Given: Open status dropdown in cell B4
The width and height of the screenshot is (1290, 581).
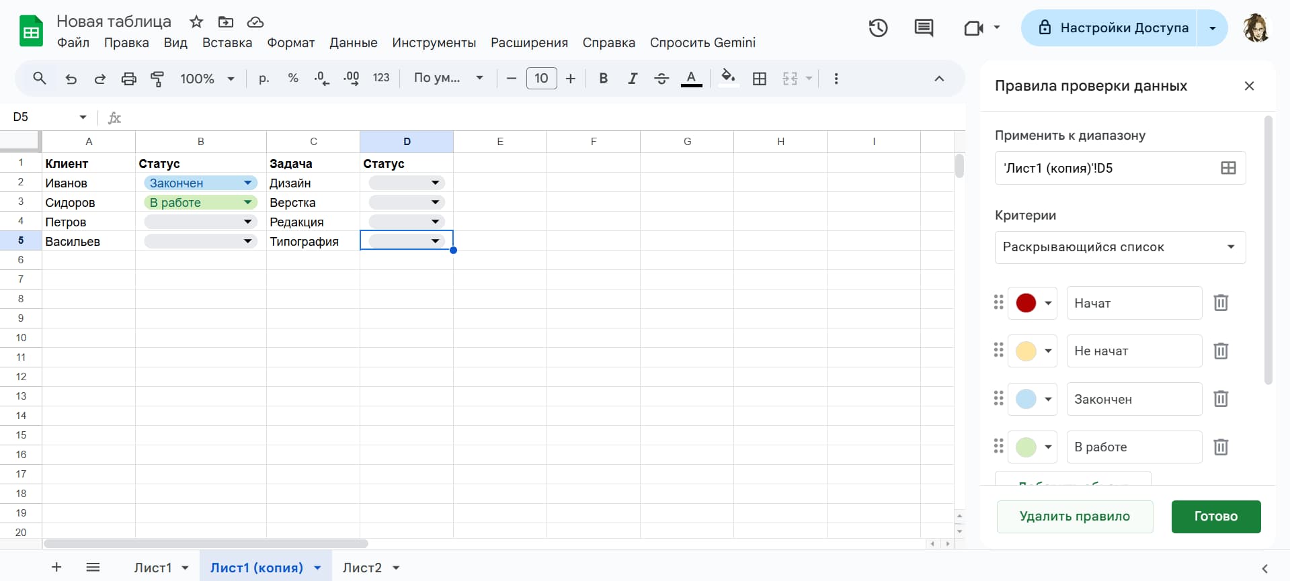Looking at the screenshot, I should coord(247,222).
